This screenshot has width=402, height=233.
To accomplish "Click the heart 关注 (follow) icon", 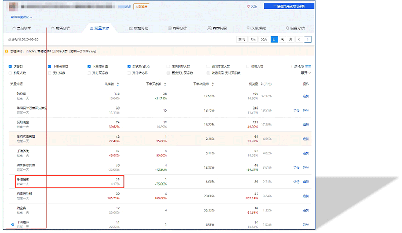I will (x=249, y=7).
